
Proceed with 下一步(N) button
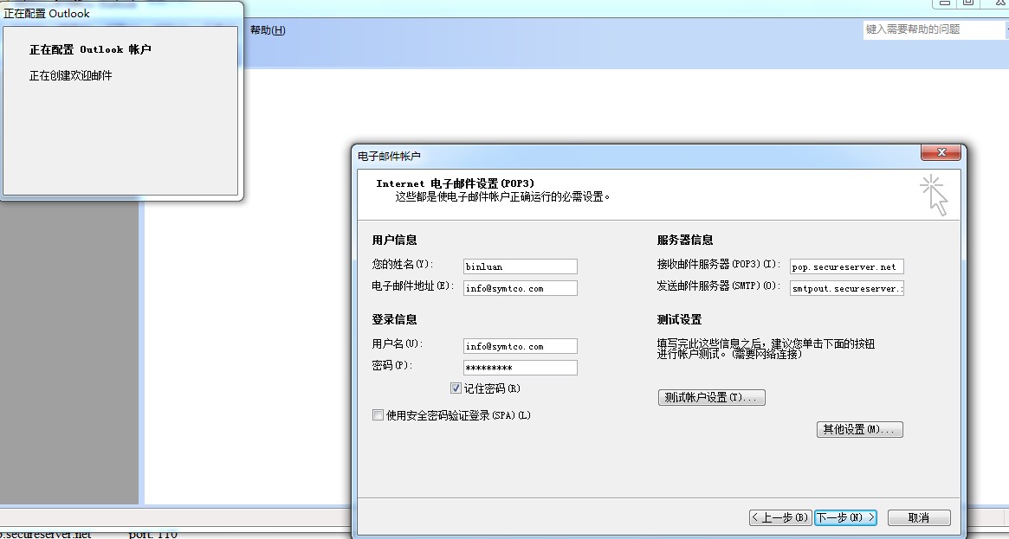tap(845, 517)
